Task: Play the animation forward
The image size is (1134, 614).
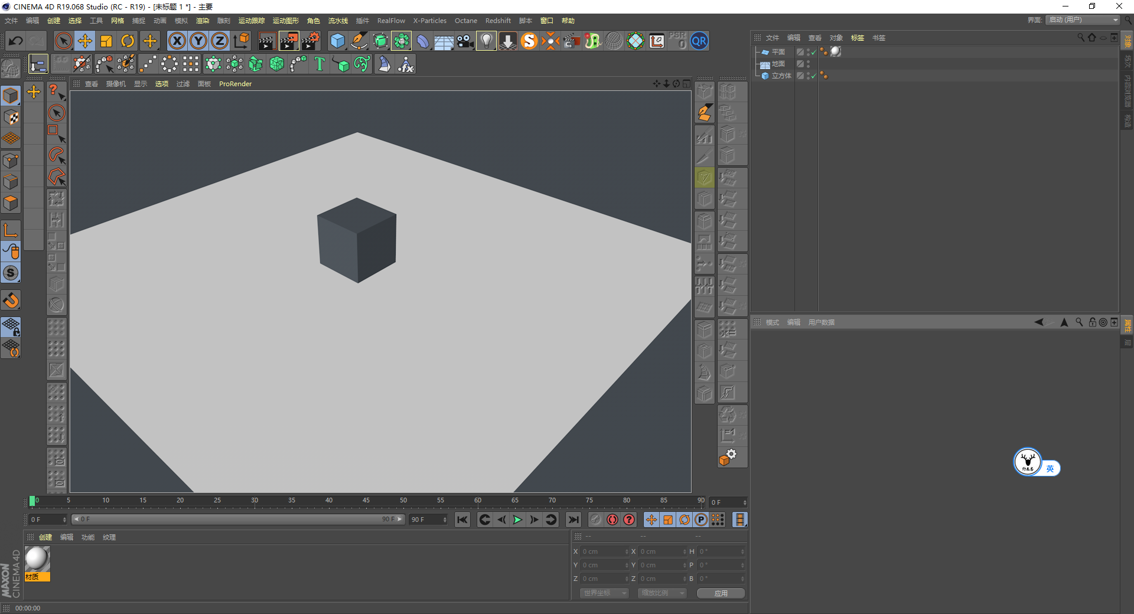Action: (x=517, y=520)
